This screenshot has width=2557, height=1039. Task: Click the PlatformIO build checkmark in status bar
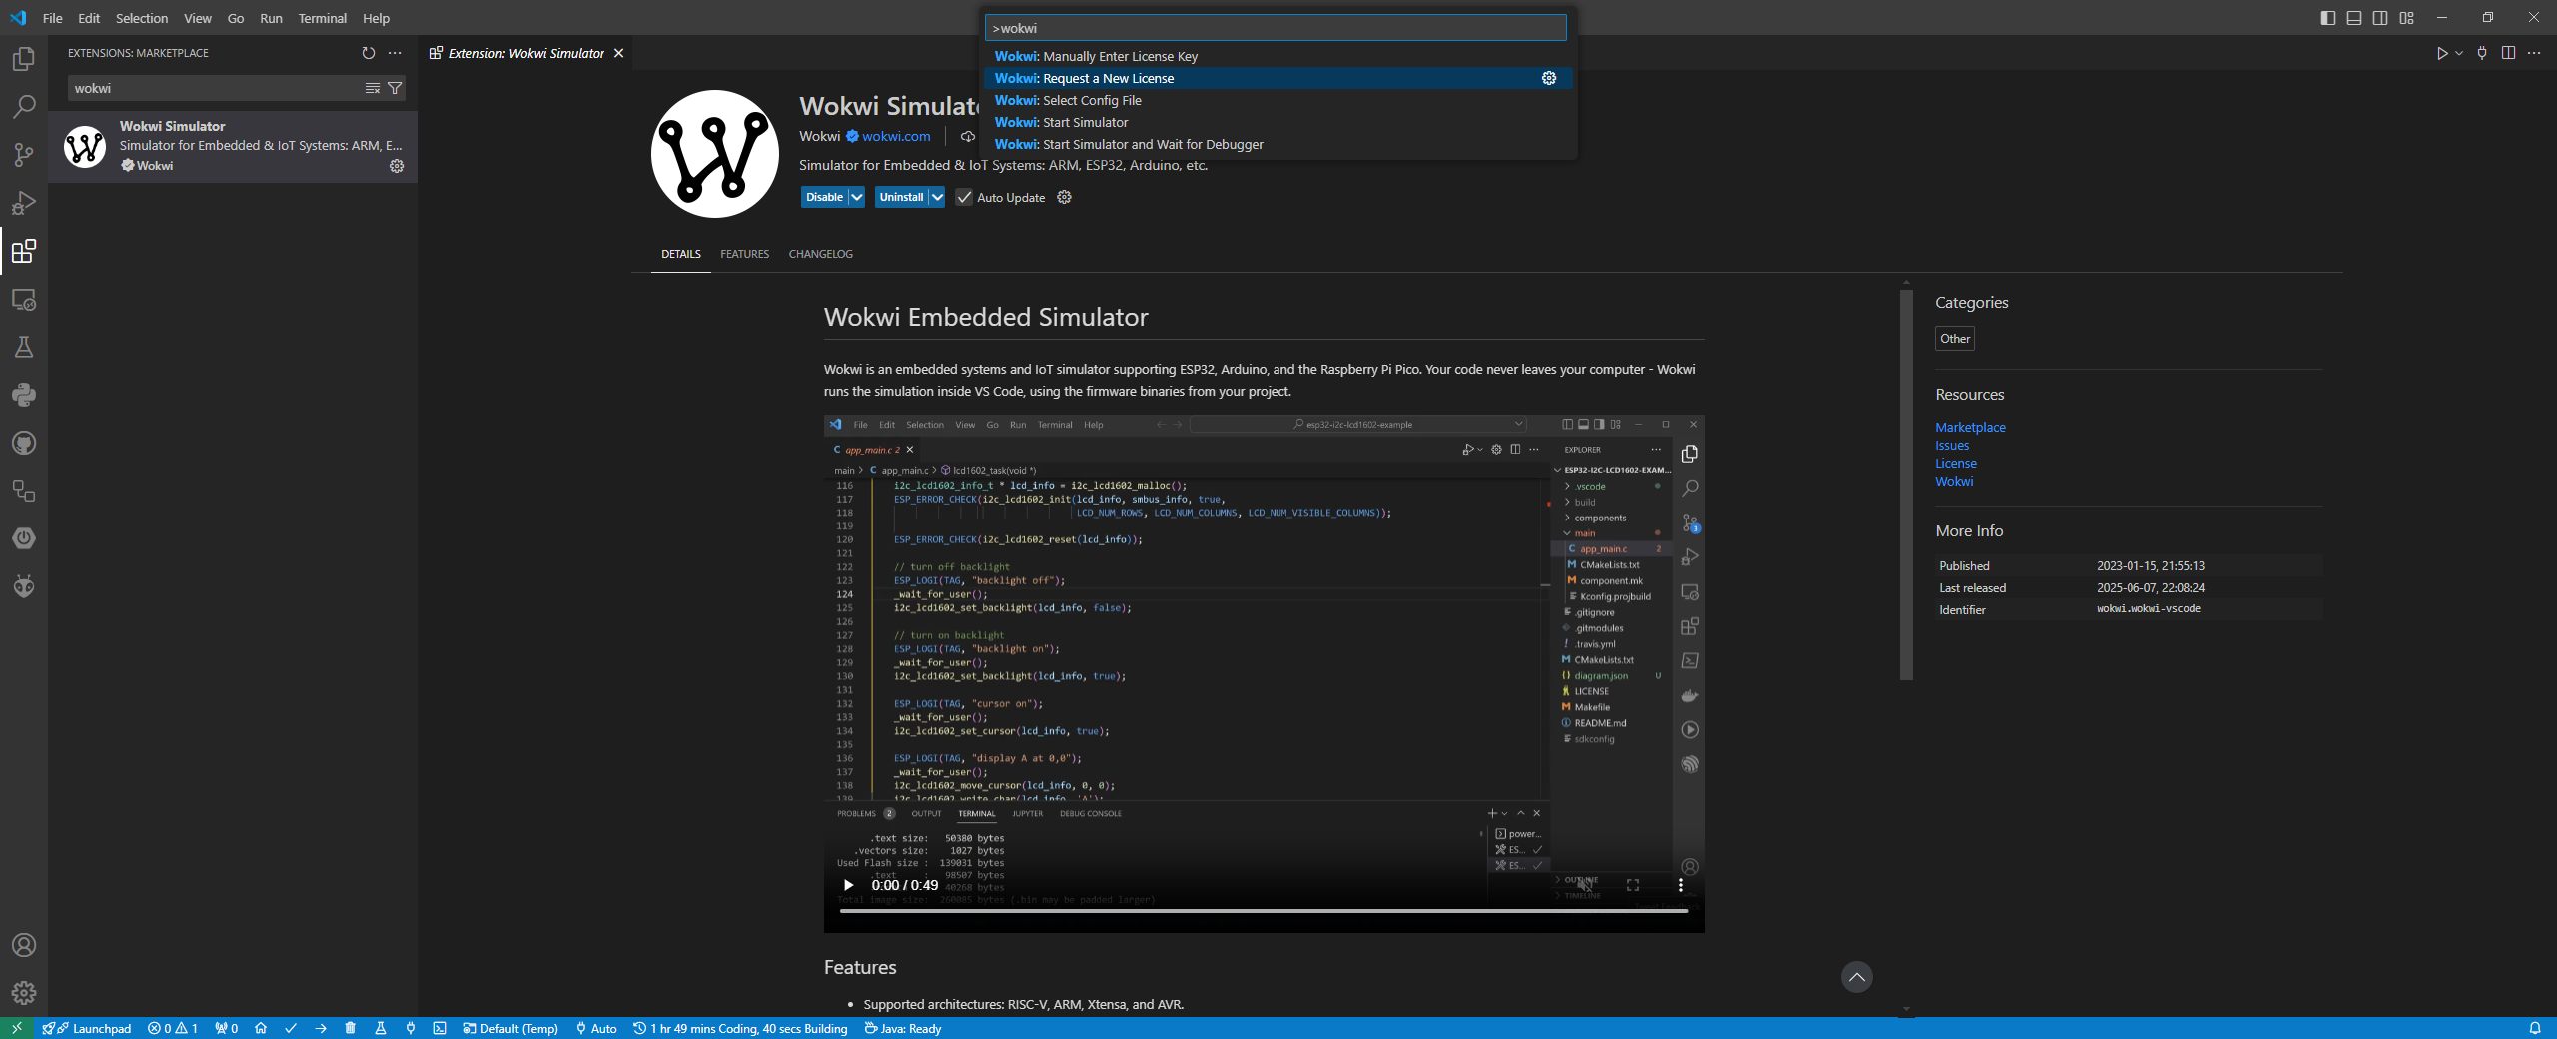pos(291,1028)
